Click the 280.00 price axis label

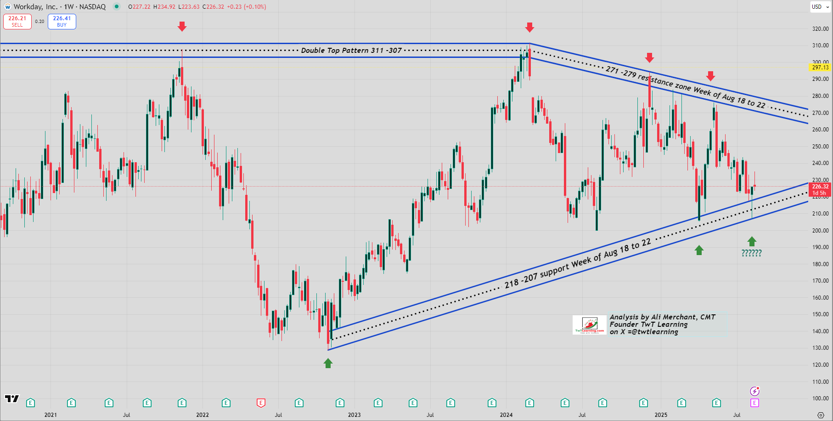(x=821, y=96)
